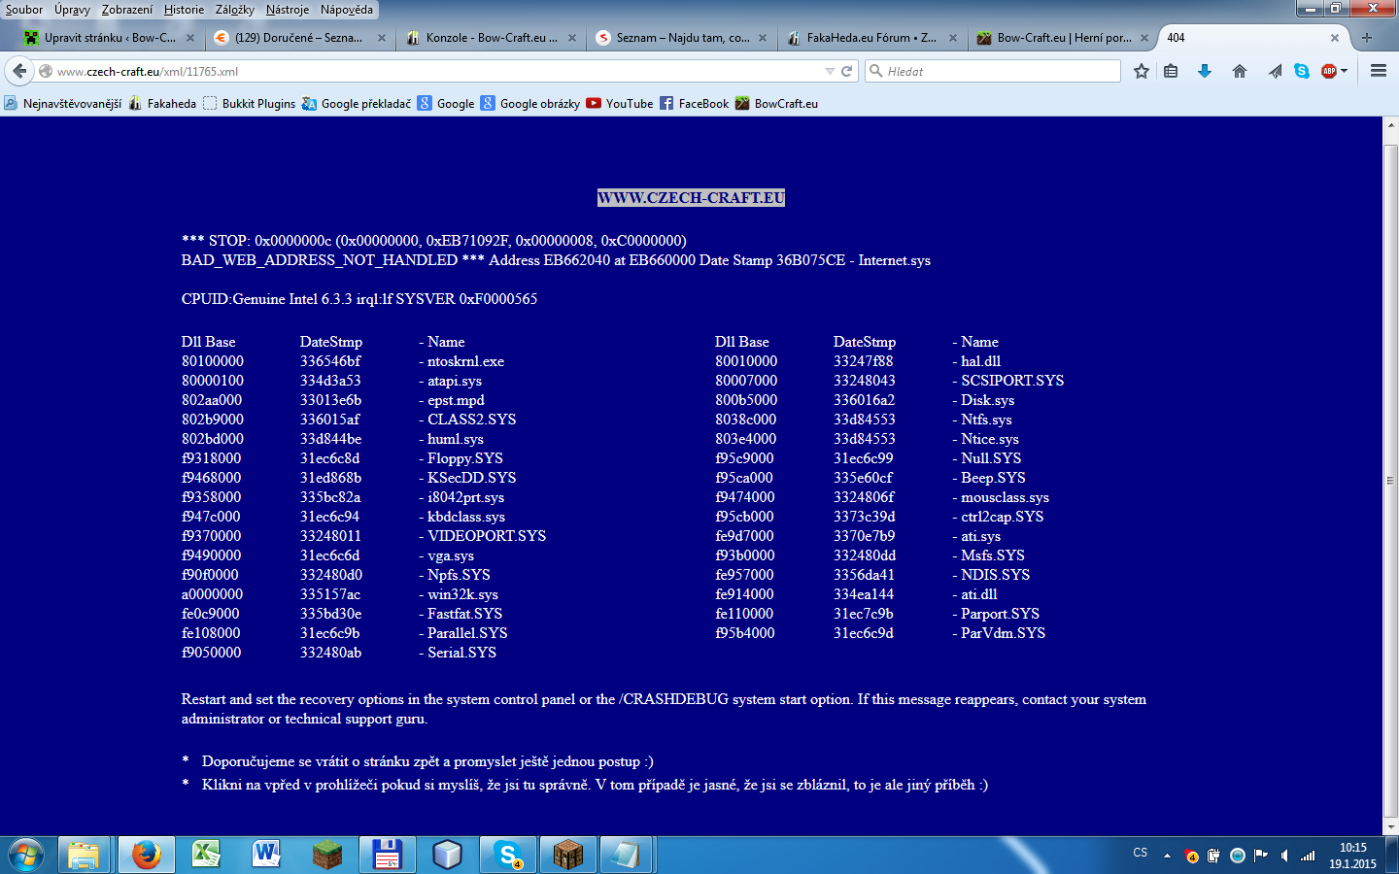Viewport: 1399px width, 874px height.
Task: Show hidden system tray icons
Action: pyautogui.click(x=1167, y=856)
